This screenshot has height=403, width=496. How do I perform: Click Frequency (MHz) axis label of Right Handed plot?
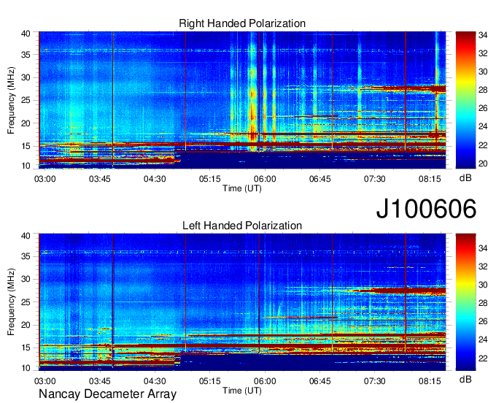[11, 100]
